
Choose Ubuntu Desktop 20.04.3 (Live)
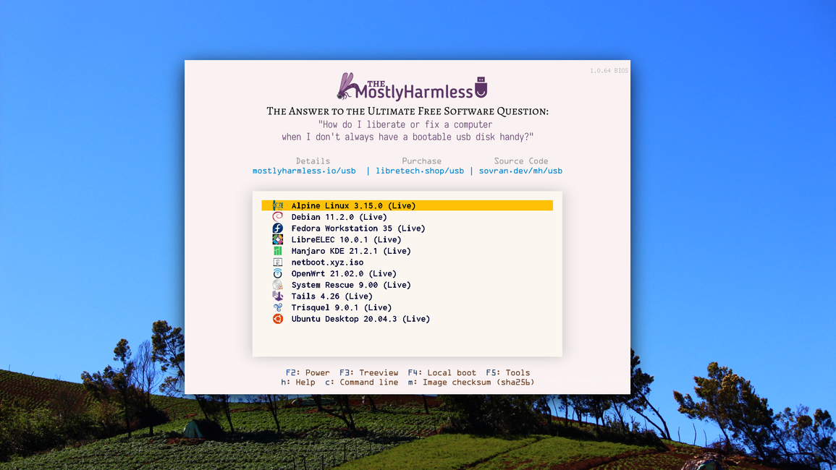pos(408,319)
